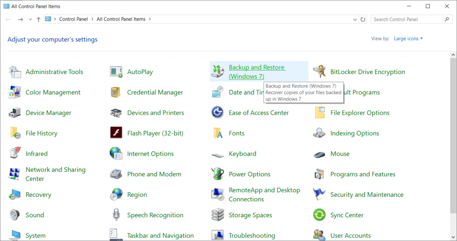Viewport: 457px width, 241px height.
Task: Click the Device Manager icon
Action: click(15, 113)
